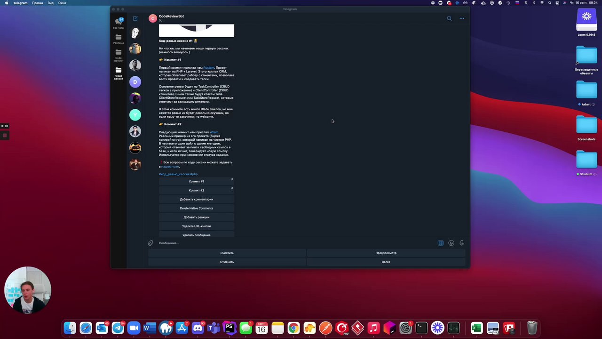602x339 pixels.
Task: Open the Trash in the dock
Action: [532, 328]
